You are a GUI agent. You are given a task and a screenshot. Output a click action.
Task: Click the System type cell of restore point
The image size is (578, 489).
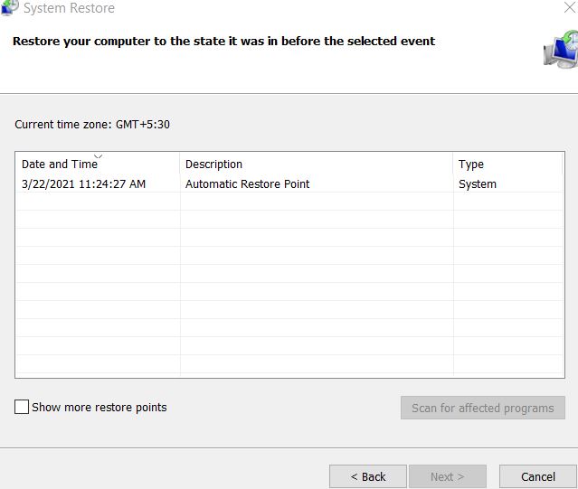click(478, 183)
